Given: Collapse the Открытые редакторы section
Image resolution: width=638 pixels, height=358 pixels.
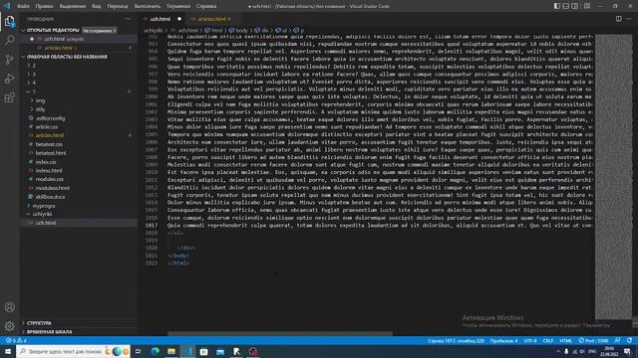Looking at the screenshot, I should 53,30.
